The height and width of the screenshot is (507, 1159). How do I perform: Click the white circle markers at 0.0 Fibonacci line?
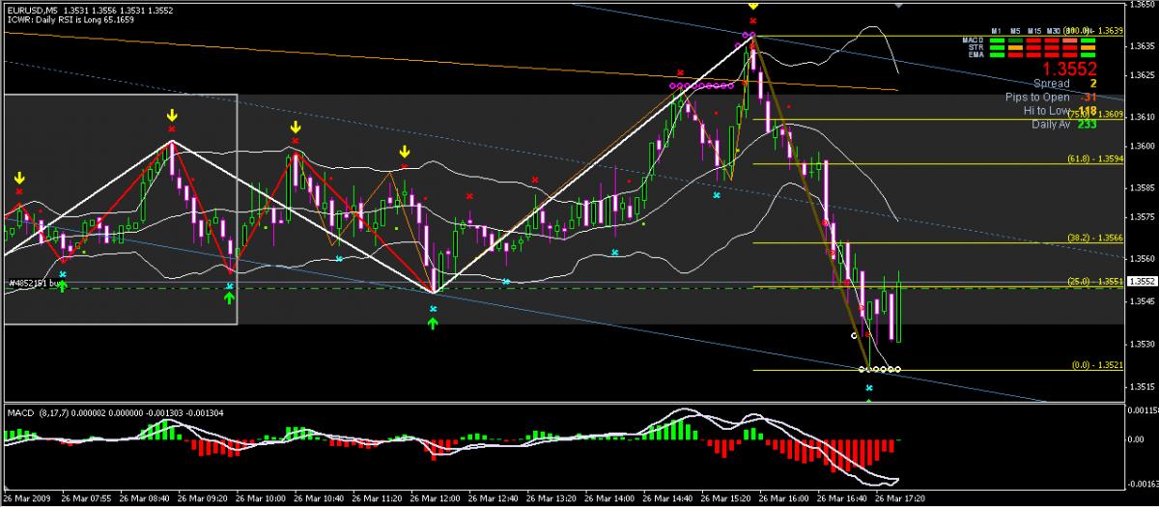tap(881, 369)
